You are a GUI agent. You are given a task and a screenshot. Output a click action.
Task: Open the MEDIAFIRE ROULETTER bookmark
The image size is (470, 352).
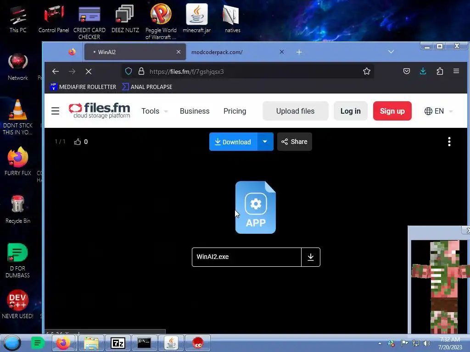[x=83, y=87]
